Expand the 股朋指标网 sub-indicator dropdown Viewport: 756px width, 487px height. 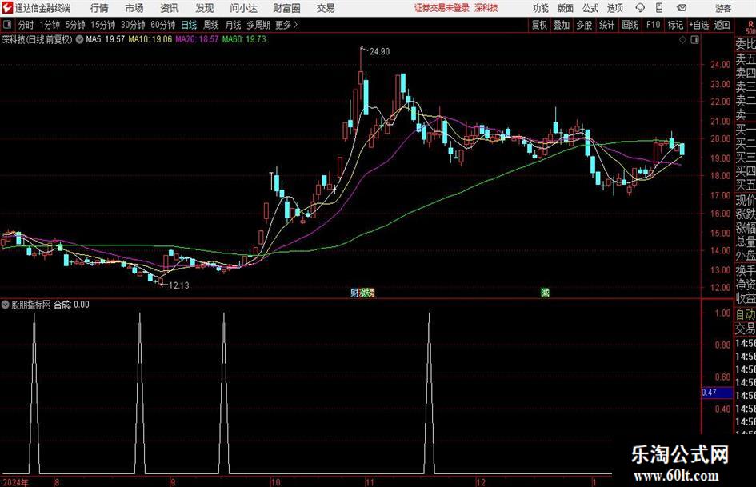tap(6, 305)
